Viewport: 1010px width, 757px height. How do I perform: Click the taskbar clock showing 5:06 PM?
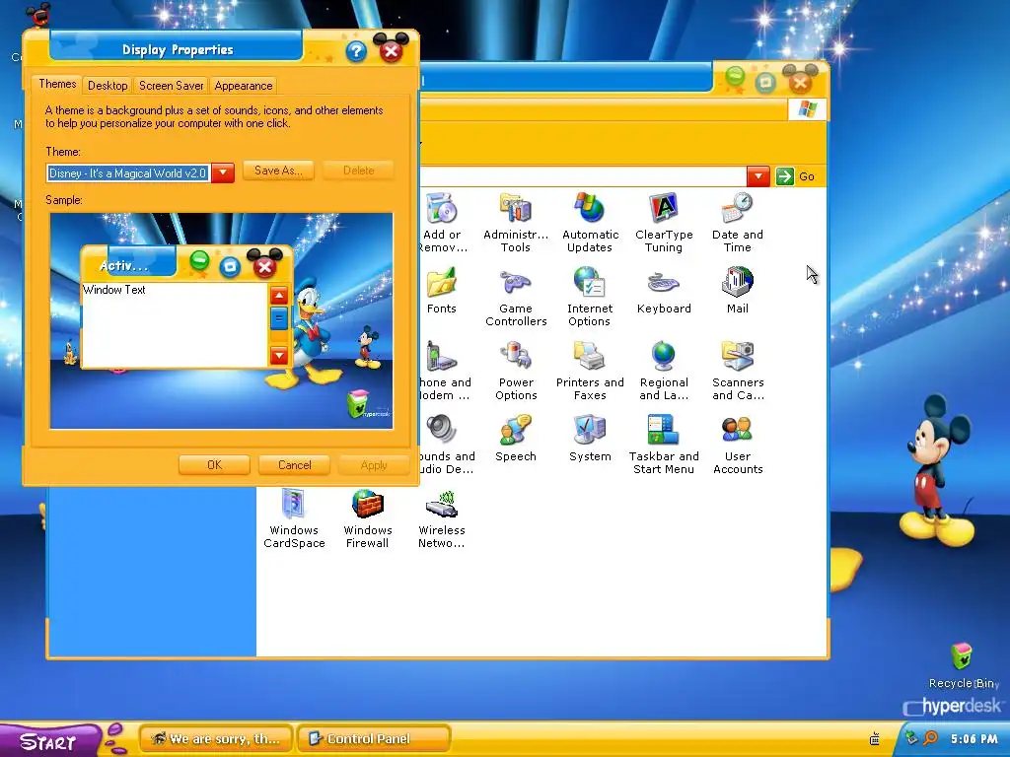pos(974,739)
